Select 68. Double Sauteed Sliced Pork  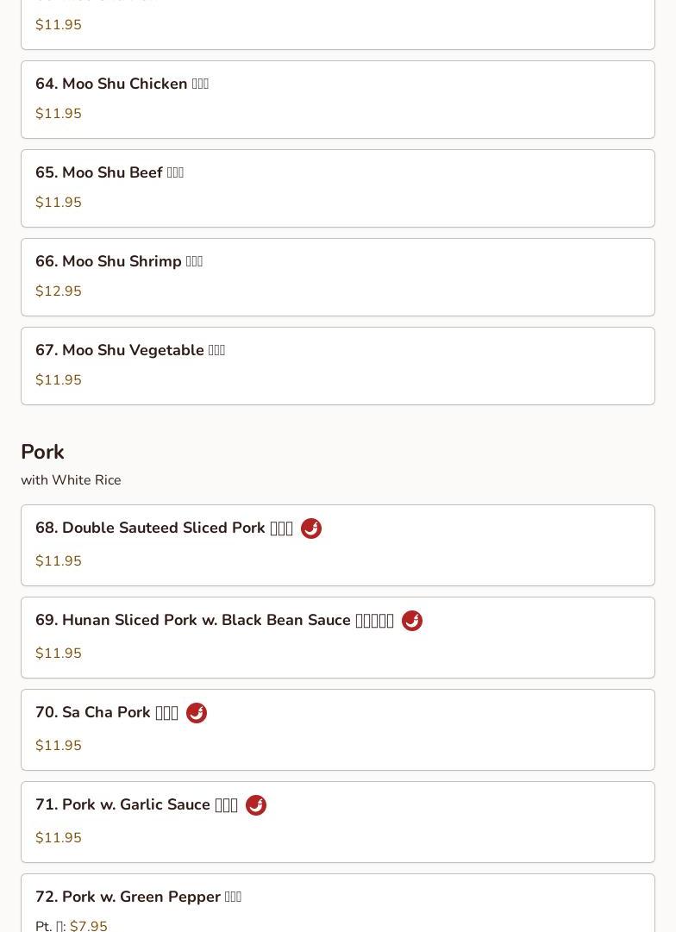[x=338, y=545]
